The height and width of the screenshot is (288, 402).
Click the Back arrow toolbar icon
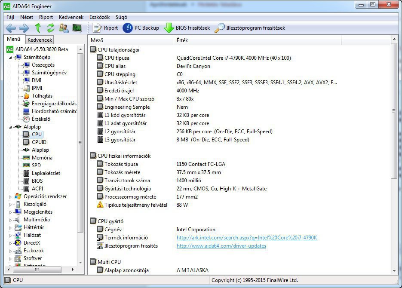pos(11,28)
